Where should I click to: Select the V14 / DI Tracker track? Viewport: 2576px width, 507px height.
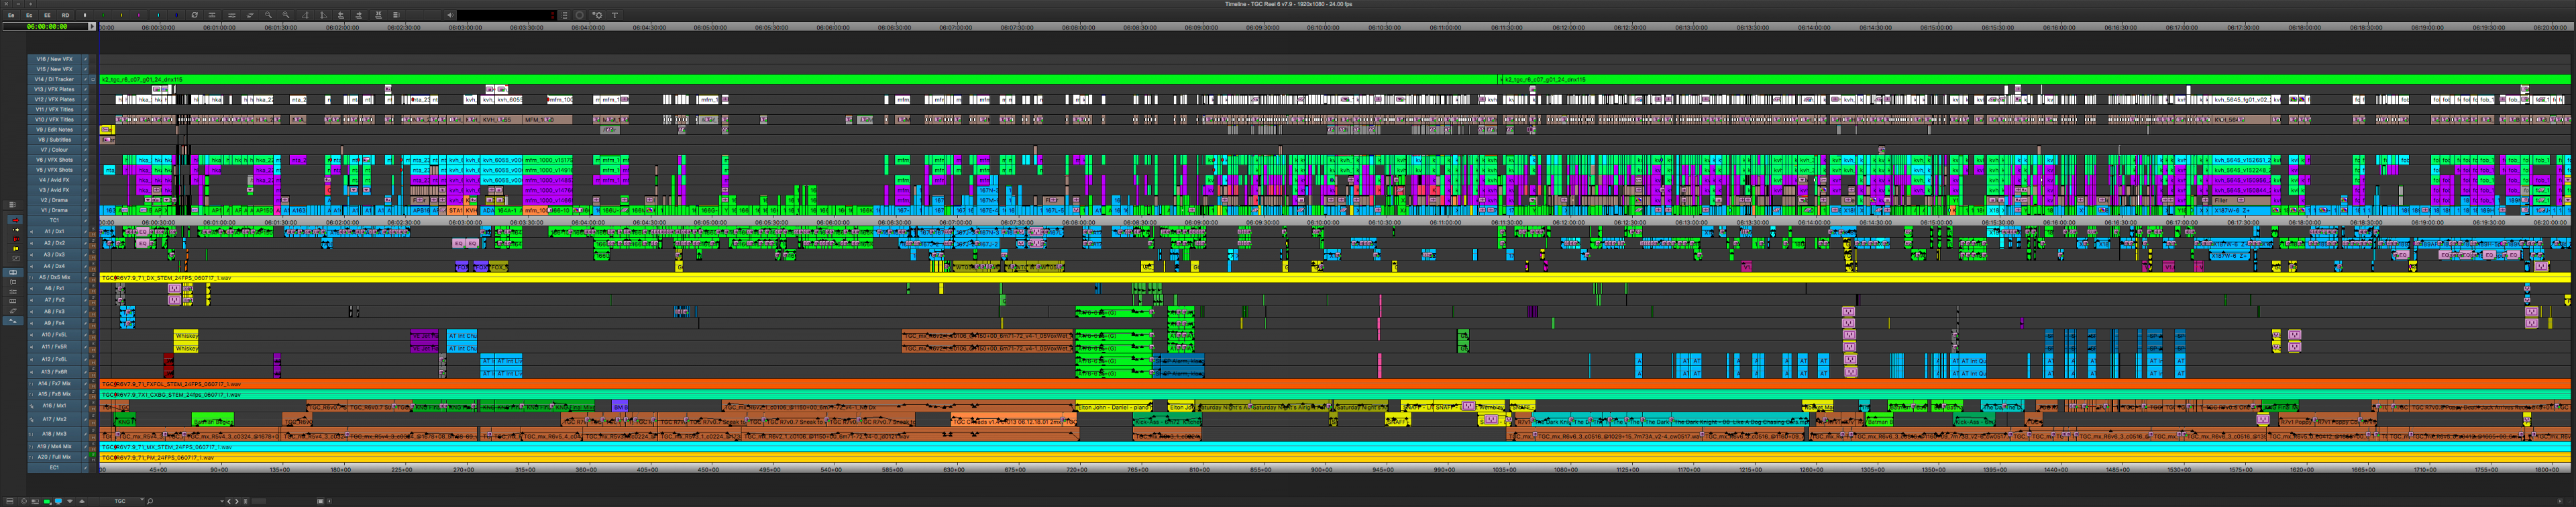(54, 79)
